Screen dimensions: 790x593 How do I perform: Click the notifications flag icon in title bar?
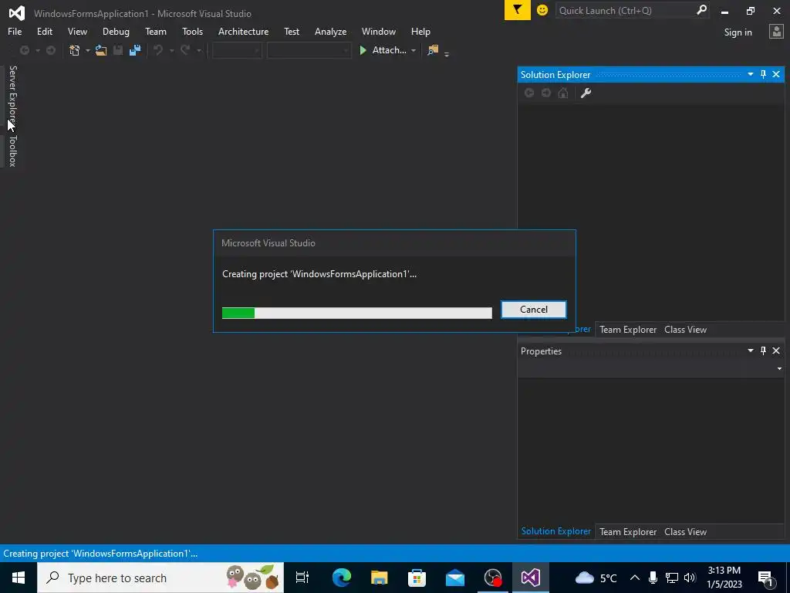click(517, 10)
